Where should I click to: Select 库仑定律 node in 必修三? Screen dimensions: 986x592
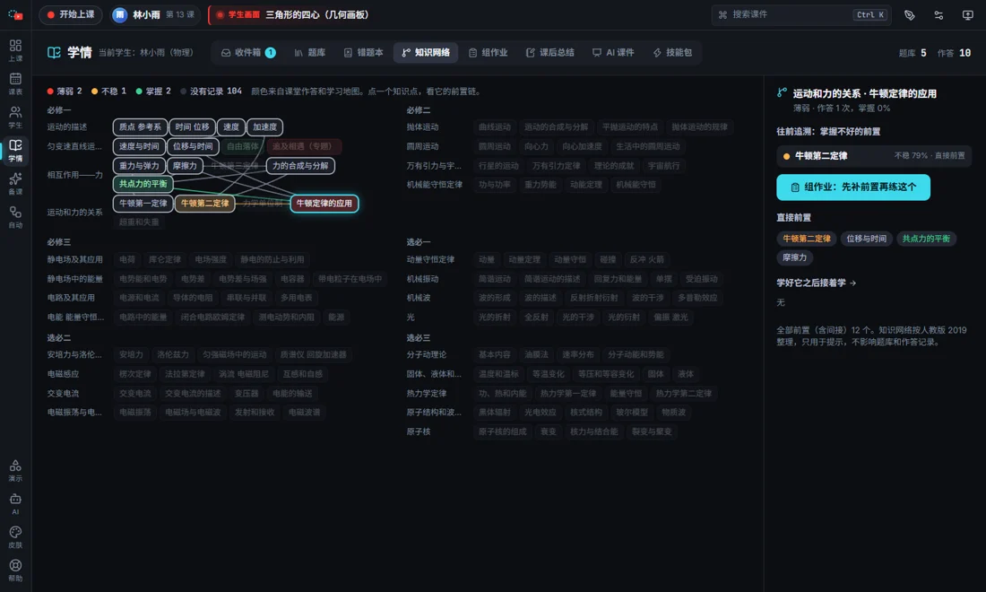click(x=165, y=259)
